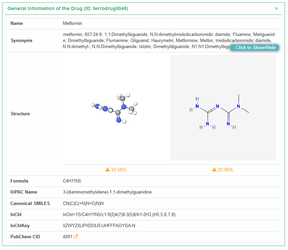The height and width of the screenshot is (250, 288).
Task: Click the drug name Metformin
Action: pos(72,24)
